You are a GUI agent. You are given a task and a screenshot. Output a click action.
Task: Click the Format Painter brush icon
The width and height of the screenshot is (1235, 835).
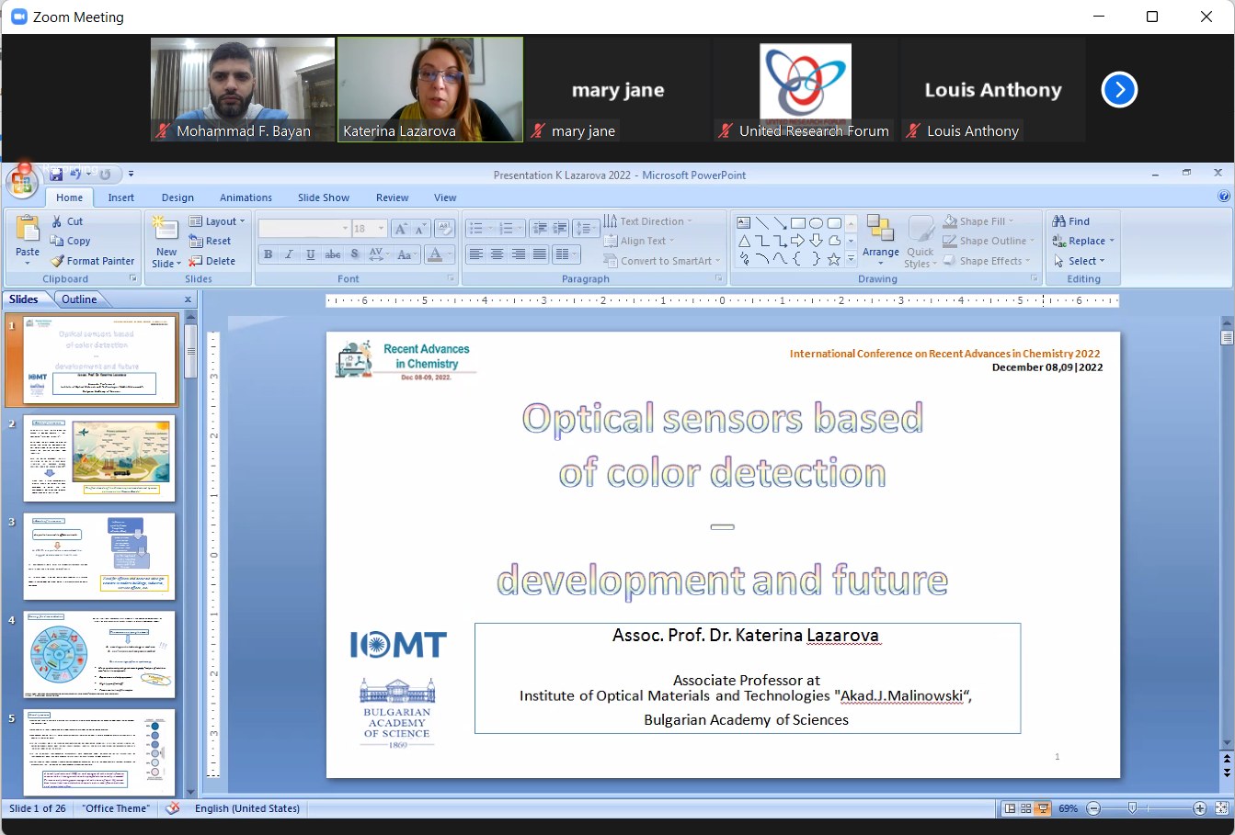pos(58,261)
